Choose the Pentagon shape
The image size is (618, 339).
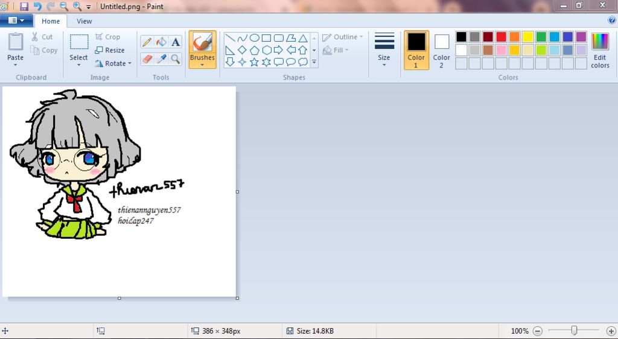[255, 50]
